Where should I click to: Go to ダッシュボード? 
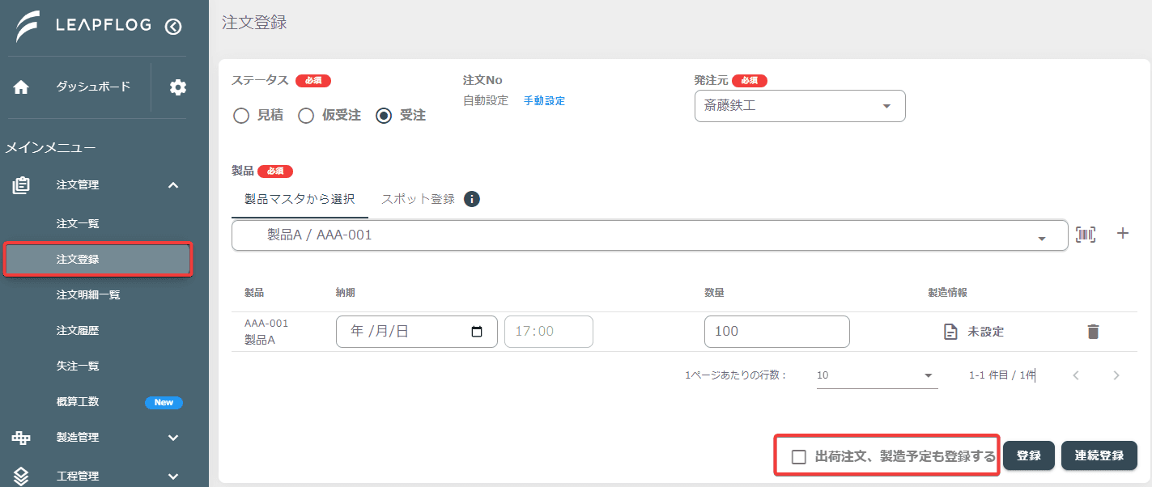93,87
